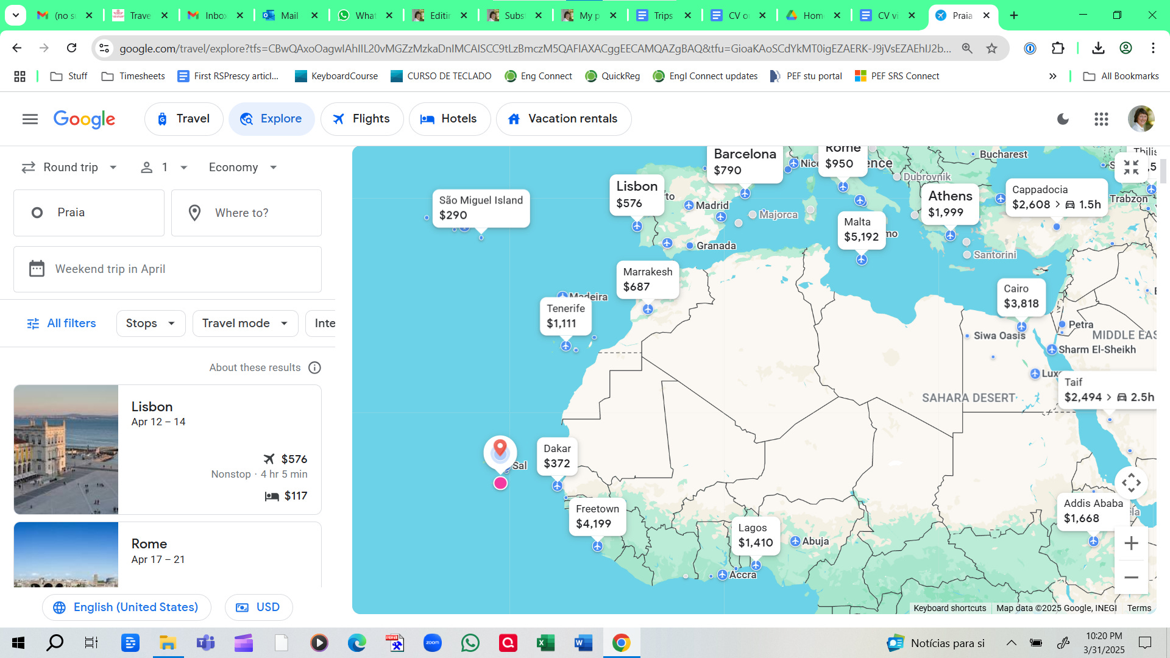
Task: Zoom in on the map
Action: point(1131,543)
